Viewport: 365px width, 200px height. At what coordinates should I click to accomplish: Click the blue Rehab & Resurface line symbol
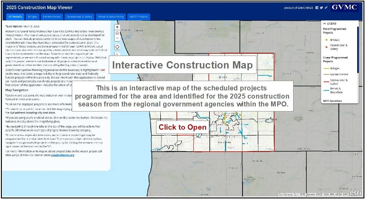point(326,90)
